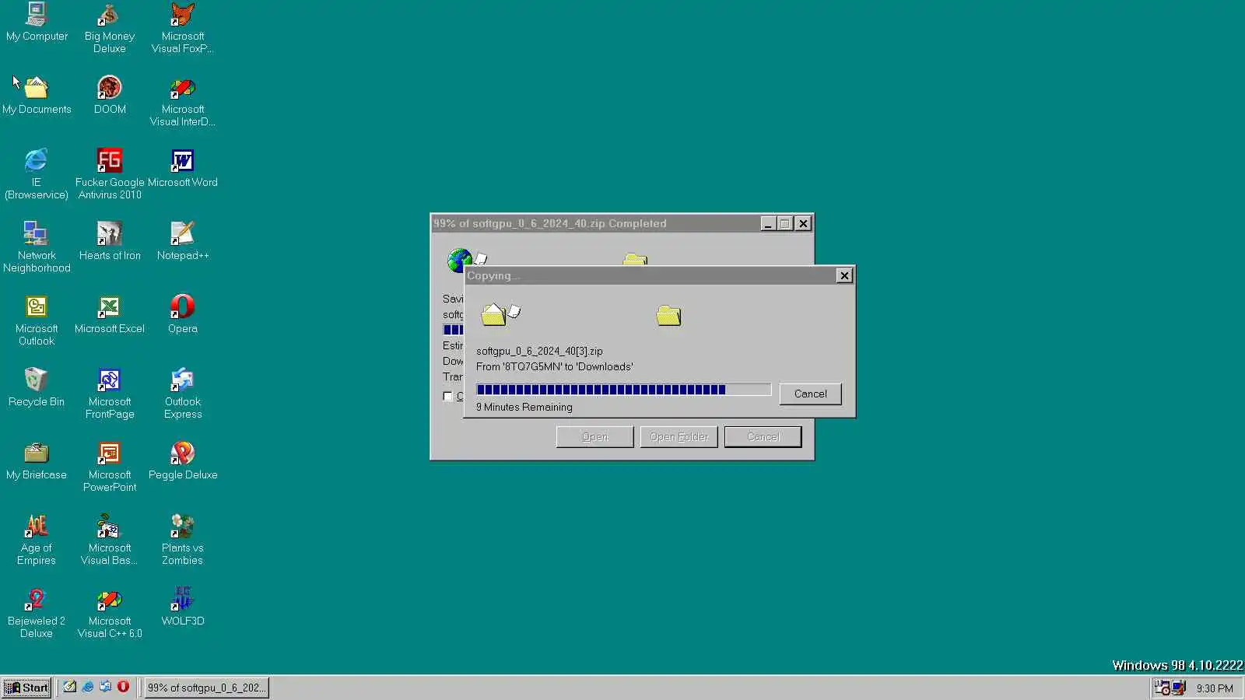Click the disabled Open button
Image resolution: width=1245 pixels, height=700 pixels.
click(594, 436)
